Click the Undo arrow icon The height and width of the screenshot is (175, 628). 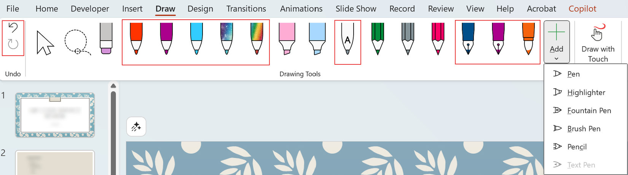(13, 28)
